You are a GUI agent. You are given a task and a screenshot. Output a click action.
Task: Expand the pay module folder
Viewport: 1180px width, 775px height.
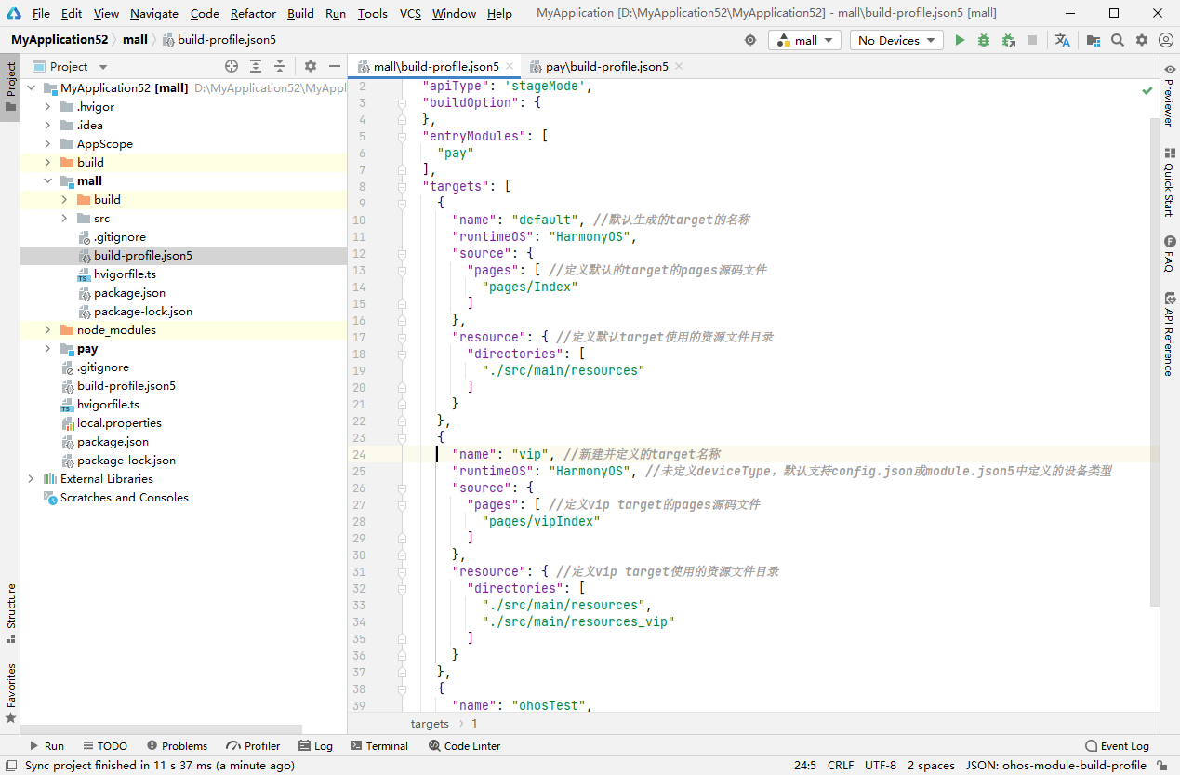pyautogui.click(x=47, y=348)
